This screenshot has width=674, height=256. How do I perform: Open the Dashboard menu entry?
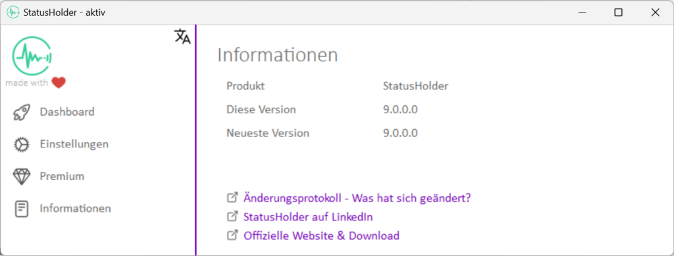pyautogui.click(x=67, y=112)
